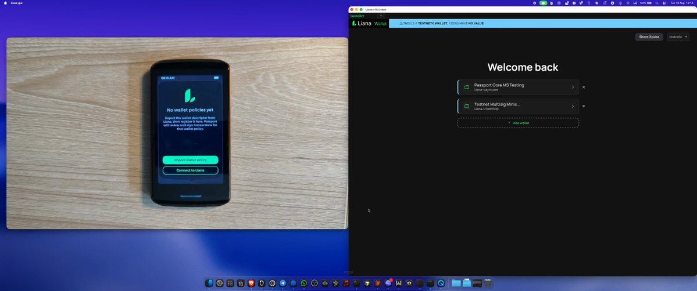Open QuickTime Player from the Dock
Image resolution: width=697 pixels, height=291 pixels.
point(441,283)
